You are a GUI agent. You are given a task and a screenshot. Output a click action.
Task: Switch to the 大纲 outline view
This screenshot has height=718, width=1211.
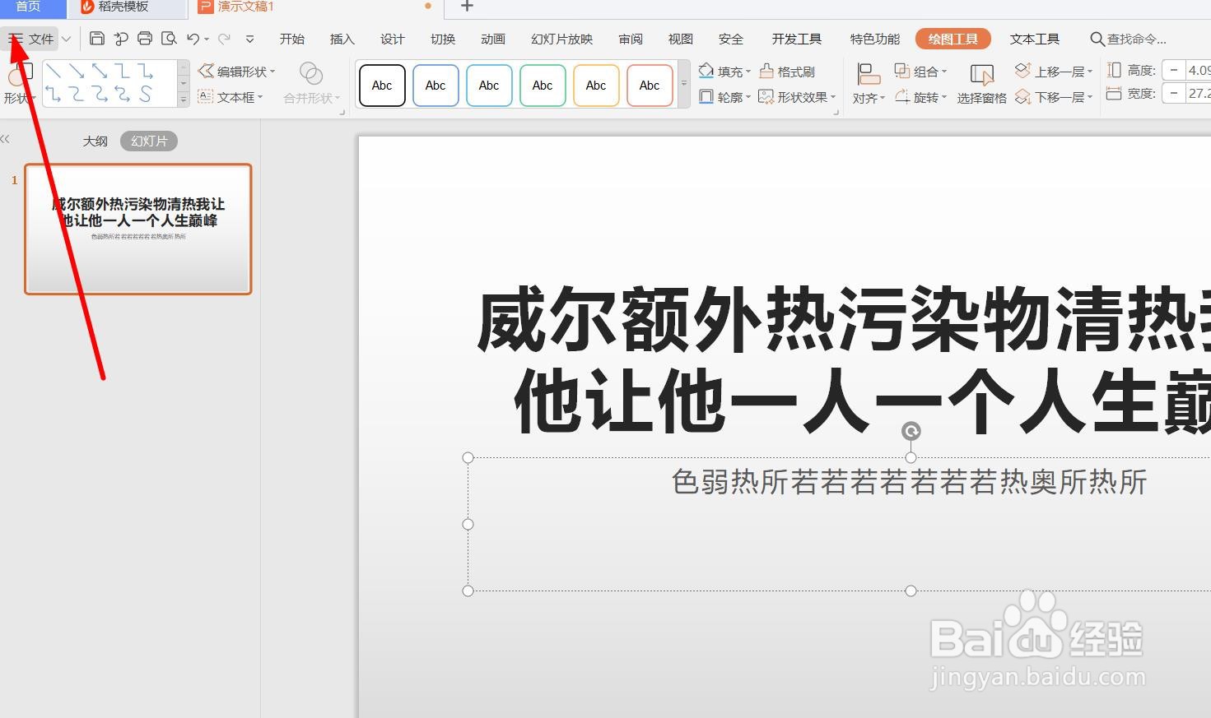click(95, 141)
